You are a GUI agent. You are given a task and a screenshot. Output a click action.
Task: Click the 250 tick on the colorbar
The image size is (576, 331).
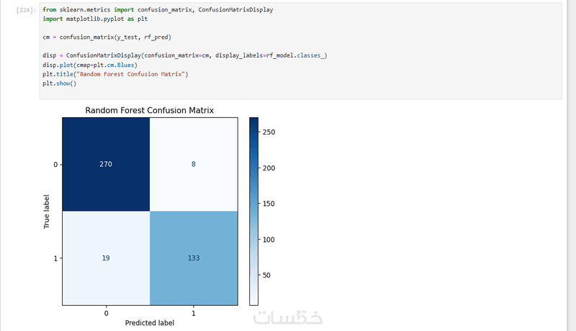tap(269, 132)
